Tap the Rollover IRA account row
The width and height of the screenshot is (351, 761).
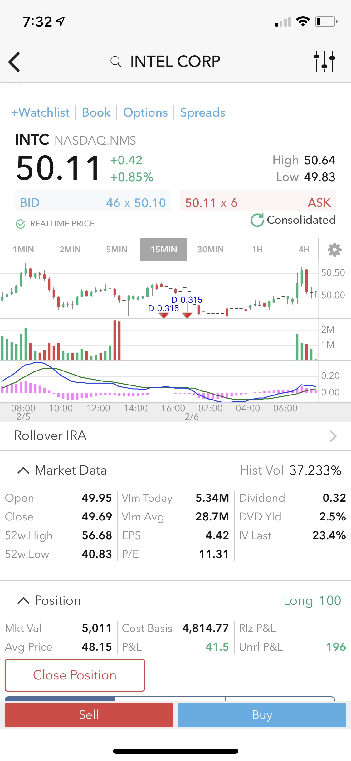pos(175,436)
